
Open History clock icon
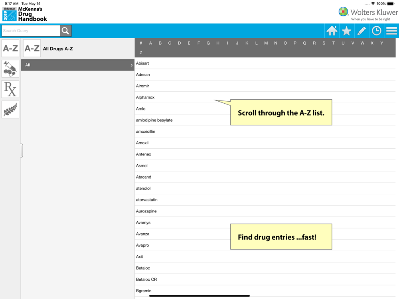377,31
